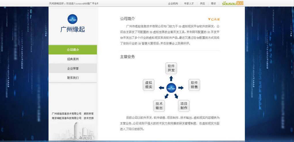Image resolution: width=294 pixels, height=142 pixels.
Task: Click the central blue logo in business diagram
Action: (171, 88)
